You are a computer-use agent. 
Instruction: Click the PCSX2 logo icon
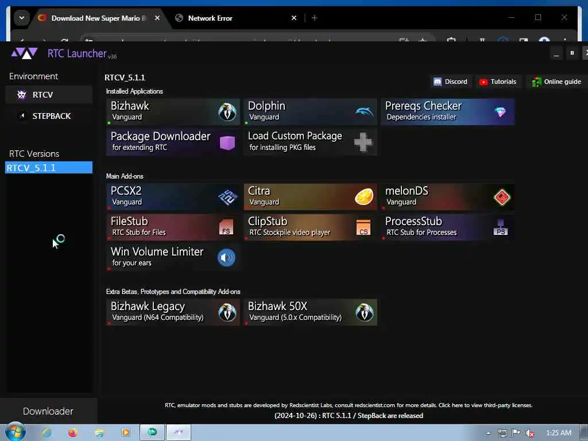click(227, 197)
